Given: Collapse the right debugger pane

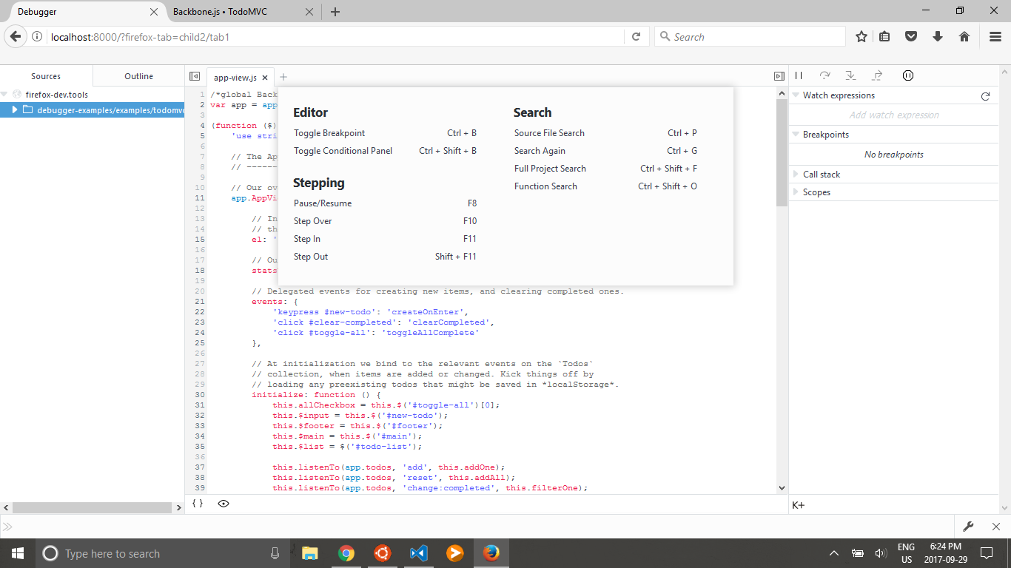Looking at the screenshot, I should tap(779, 76).
